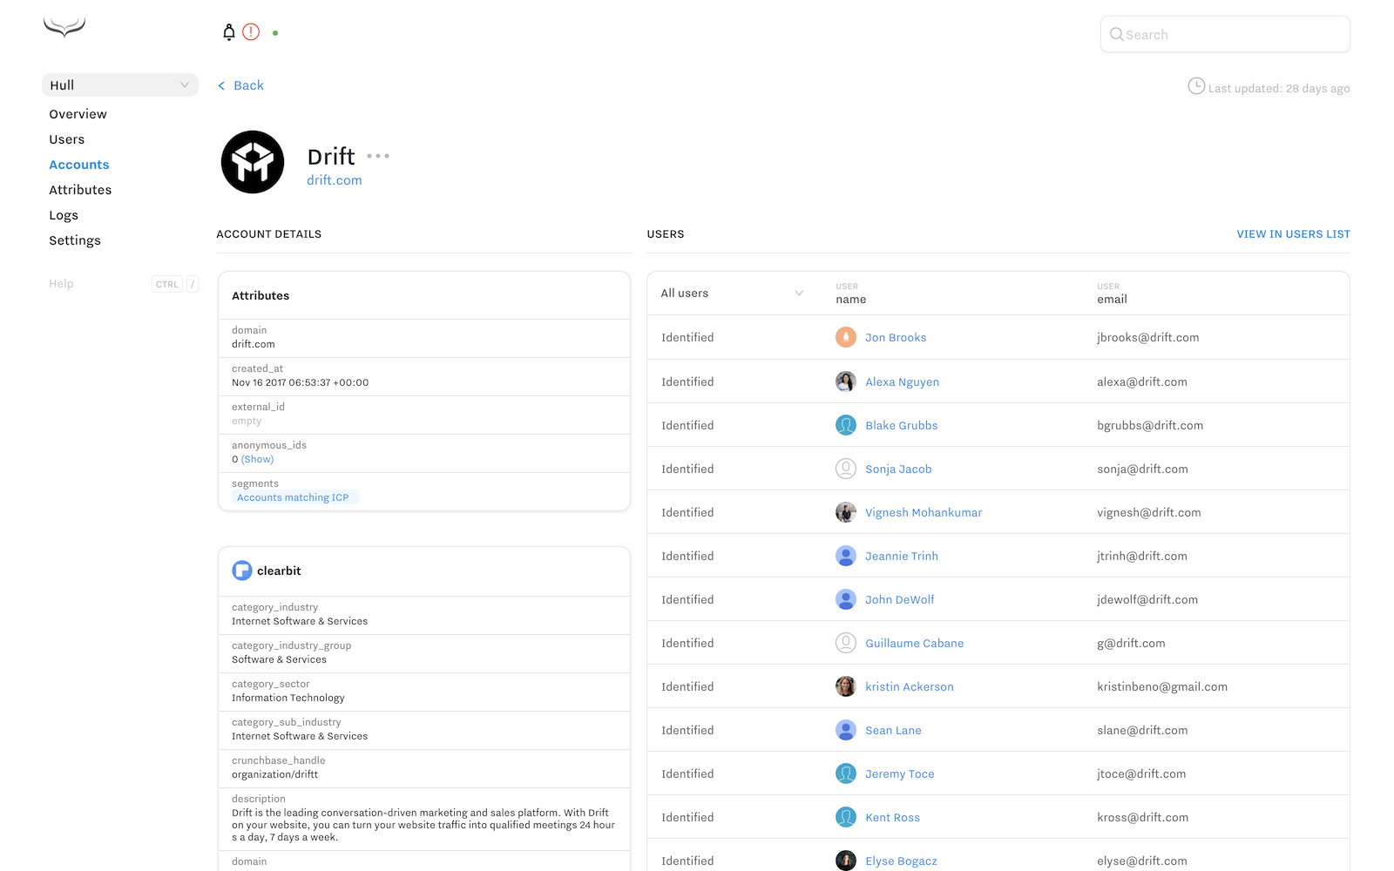The image size is (1394, 871).
Task: Open the three-dot menu next to Drift
Action: tap(378, 155)
